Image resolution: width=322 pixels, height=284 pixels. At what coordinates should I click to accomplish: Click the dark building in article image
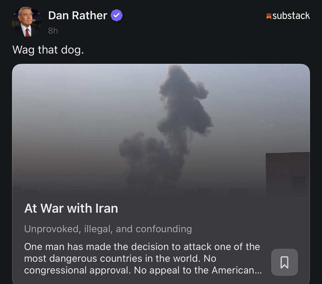tap(288, 174)
